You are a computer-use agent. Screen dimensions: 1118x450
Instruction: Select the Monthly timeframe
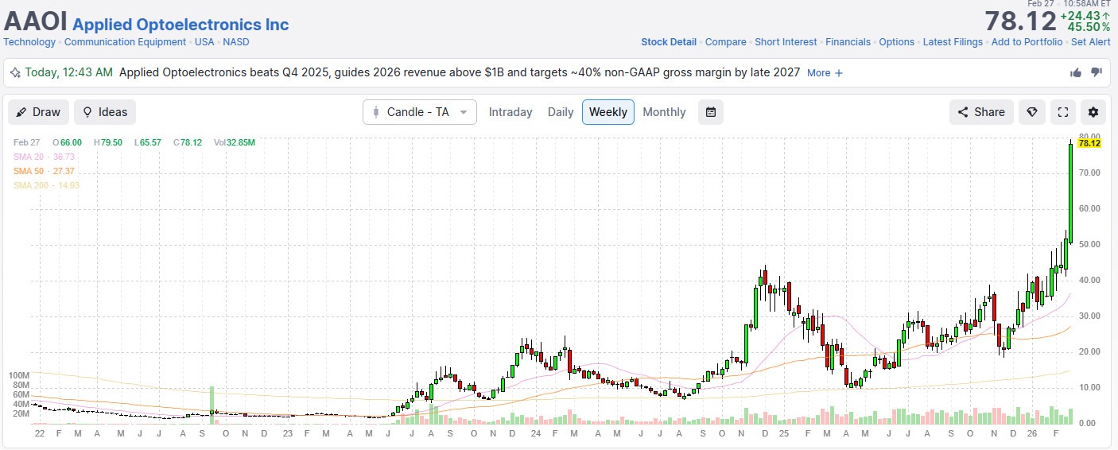click(x=664, y=112)
